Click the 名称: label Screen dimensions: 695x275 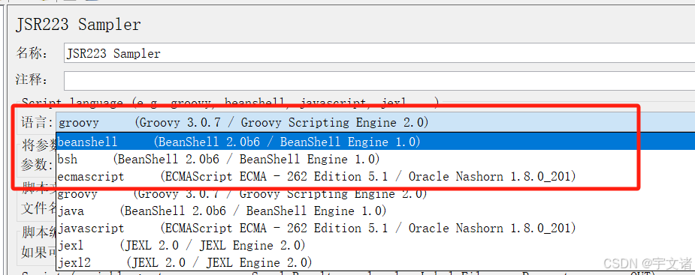point(32,53)
